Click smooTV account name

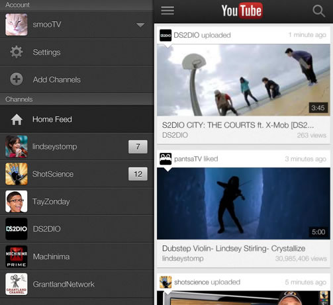pyautogui.click(x=47, y=24)
